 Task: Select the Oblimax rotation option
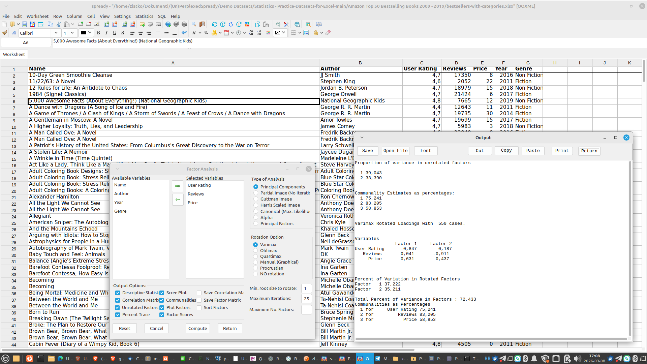[x=256, y=250]
